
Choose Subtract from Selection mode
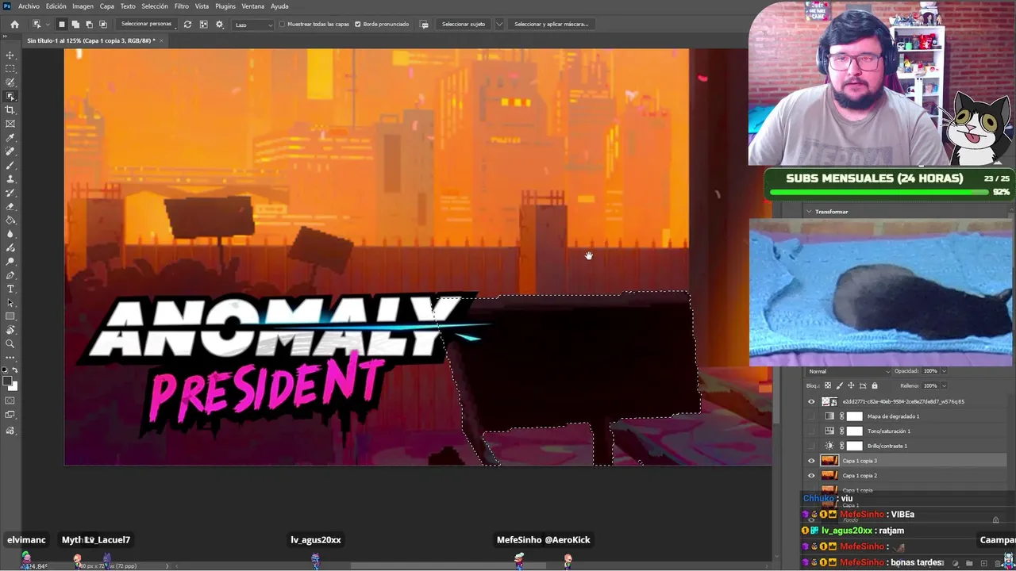[x=89, y=25]
